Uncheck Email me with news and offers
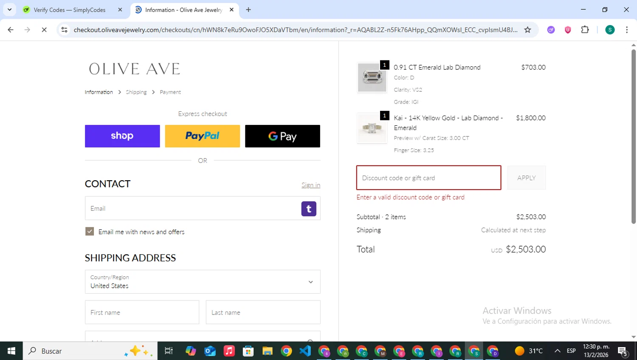The height and width of the screenshot is (360, 637). (x=90, y=232)
